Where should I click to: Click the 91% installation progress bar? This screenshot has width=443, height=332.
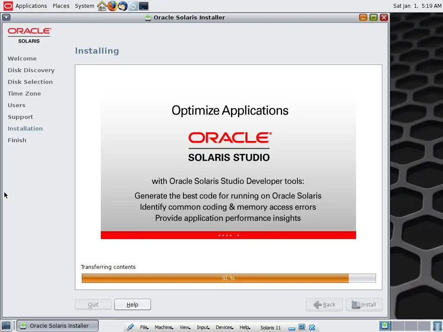pos(228,278)
